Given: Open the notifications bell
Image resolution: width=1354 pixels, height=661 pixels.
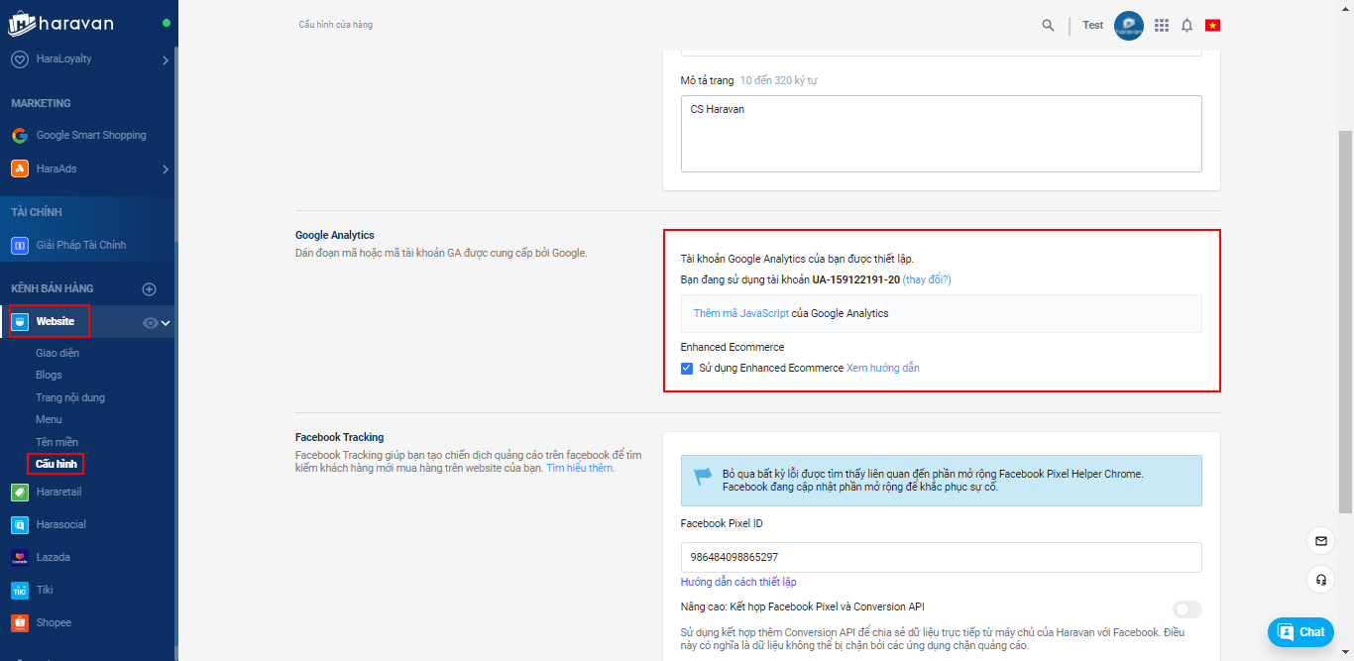Looking at the screenshot, I should [1186, 25].
